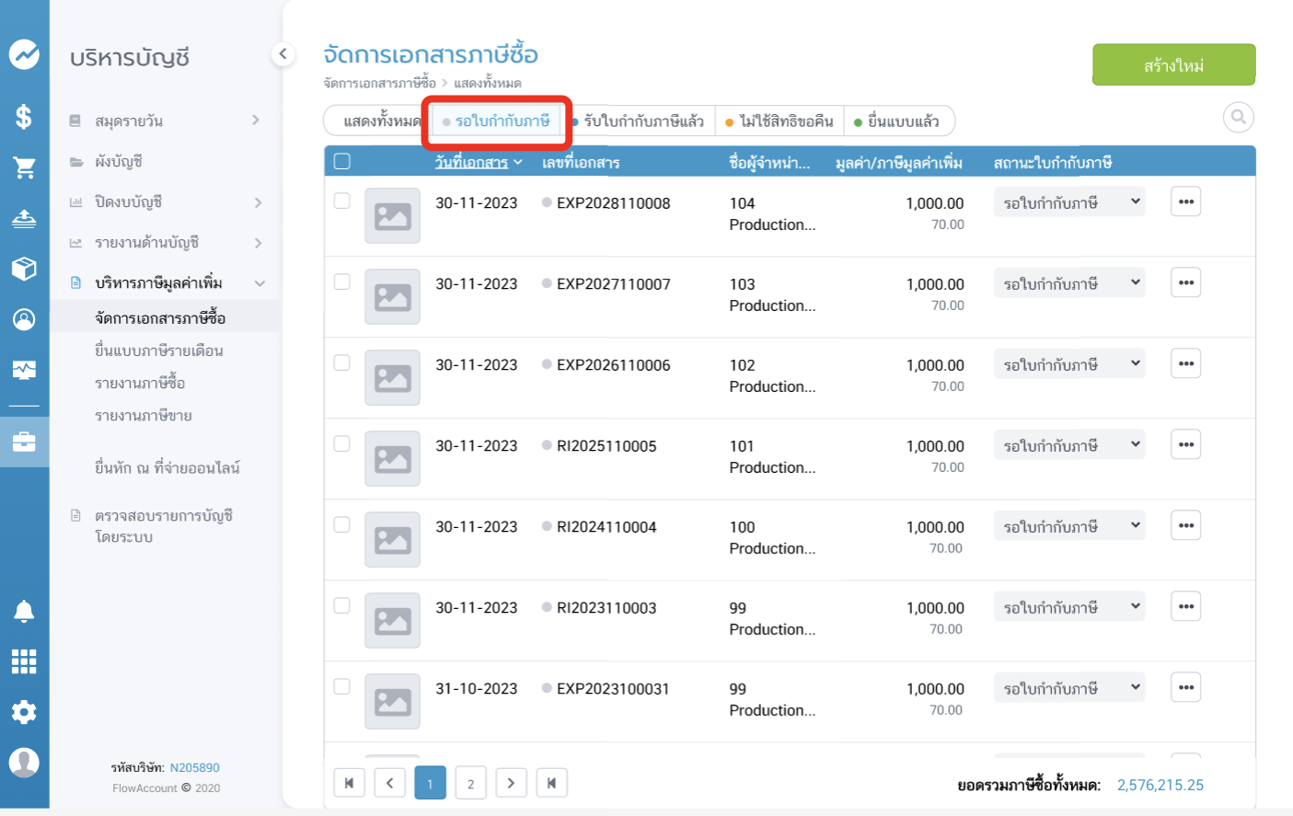Open the settings gear icon in sidebar

tap(24, 712)
